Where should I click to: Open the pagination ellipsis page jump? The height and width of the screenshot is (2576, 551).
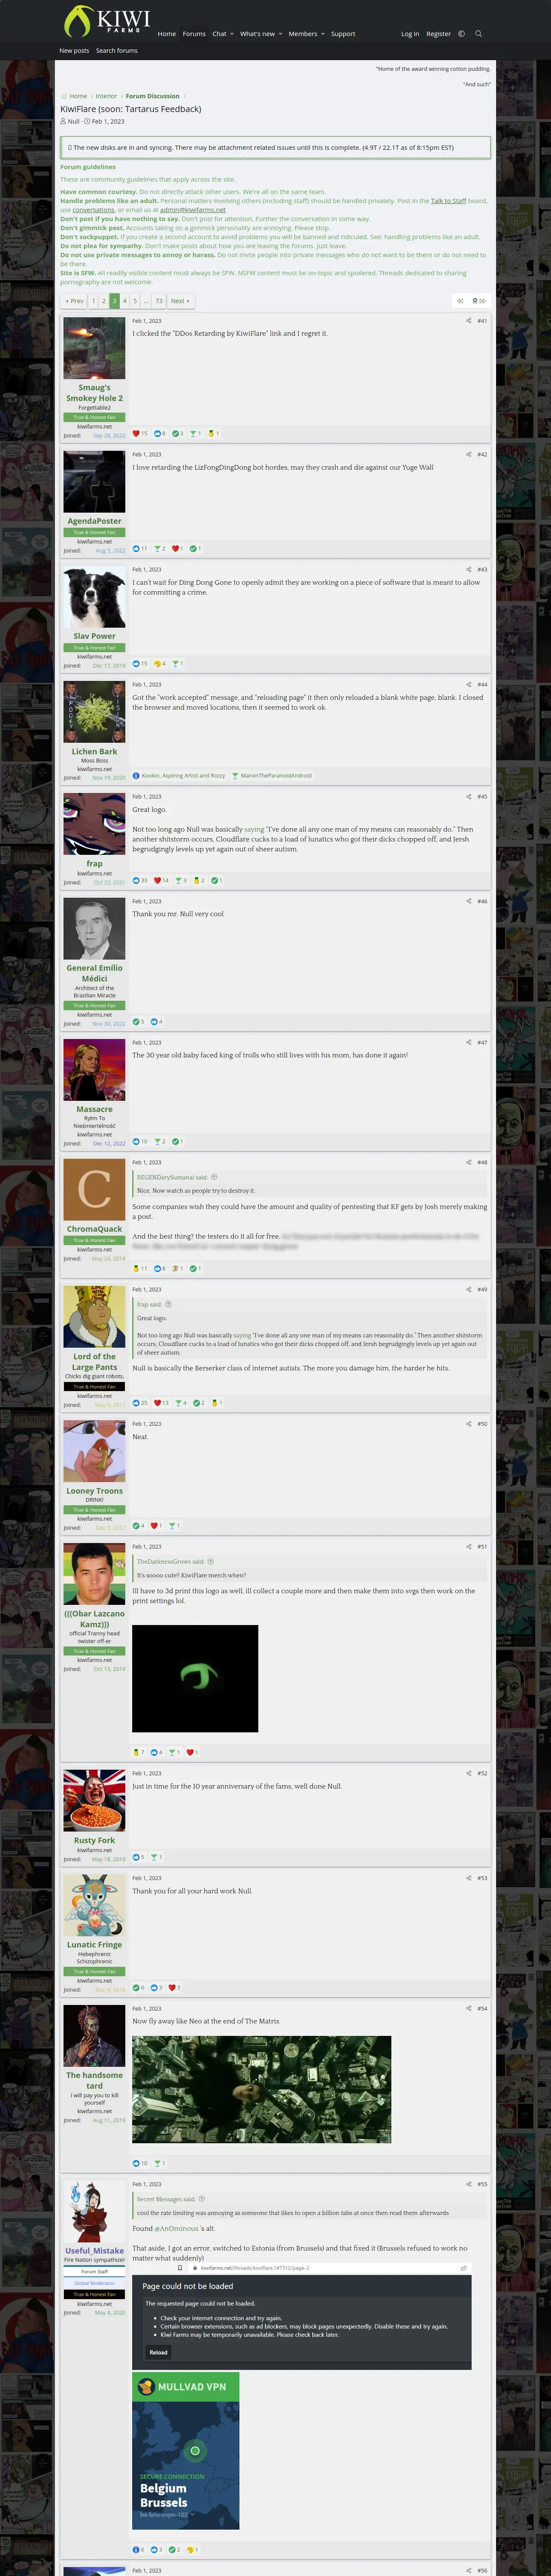coord(146,301)
